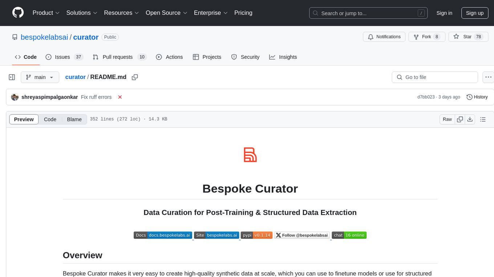Open shreyaspimpalgaonkar's profile avatar

pyautogui.click(x=15, y=97)
